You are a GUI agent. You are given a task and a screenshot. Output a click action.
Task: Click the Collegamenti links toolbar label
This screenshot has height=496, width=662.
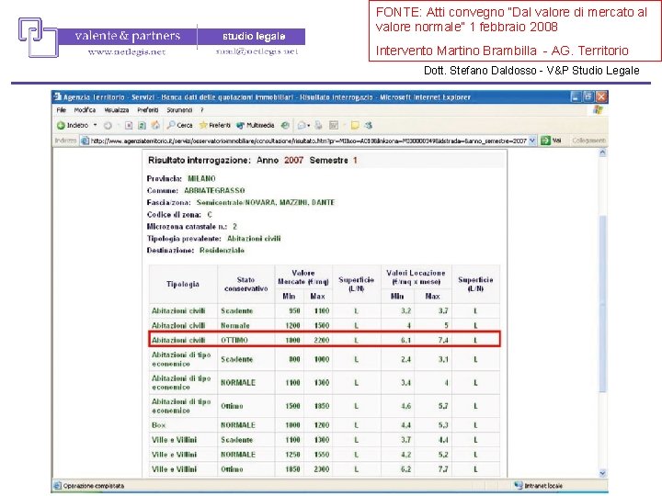click(589, 141)
